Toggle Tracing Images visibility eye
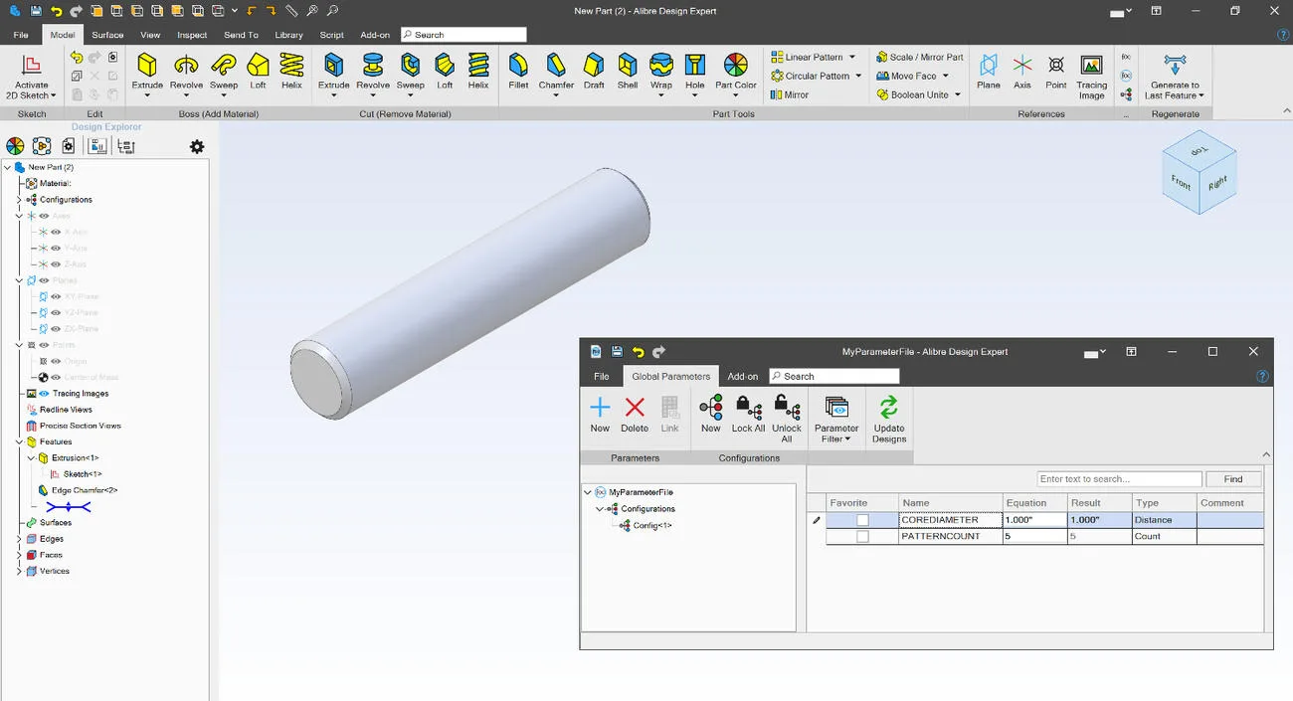Screen dimensions: 1293x701 click(44, 394)
